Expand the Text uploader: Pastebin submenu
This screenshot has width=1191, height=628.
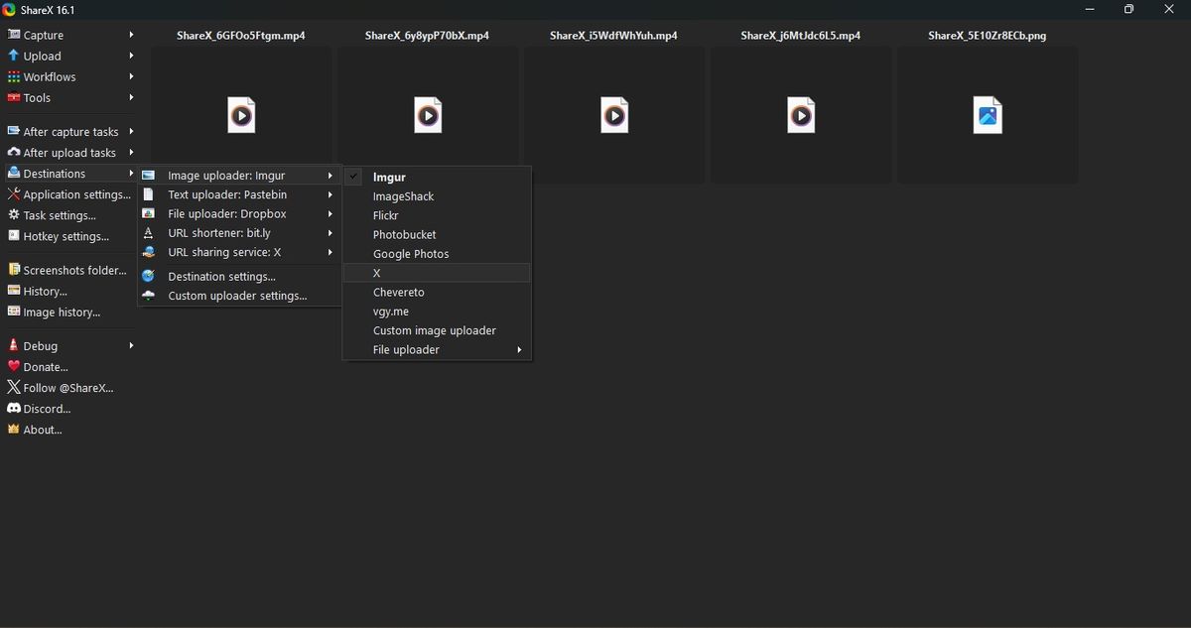tap(239, 194)
